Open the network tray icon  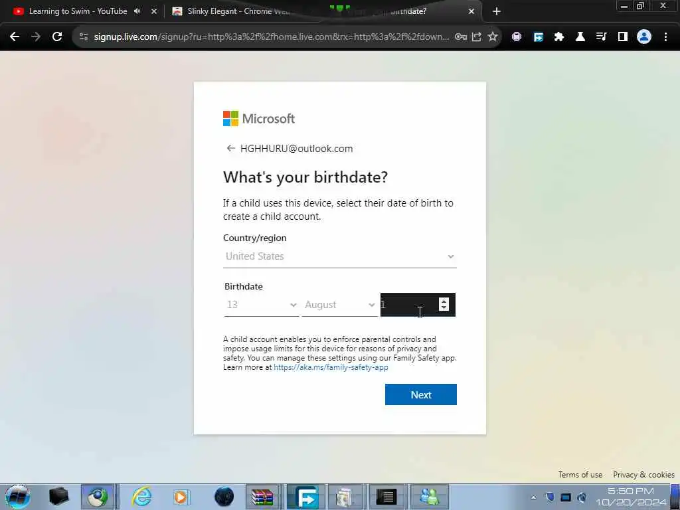(x=566, y=497)
